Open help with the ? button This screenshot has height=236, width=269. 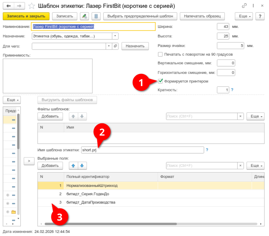[x=260, y=16]
